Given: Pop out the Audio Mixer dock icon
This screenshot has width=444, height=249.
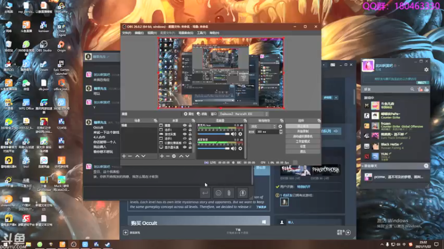Looking at the screenshot, I should pos(245,121).
